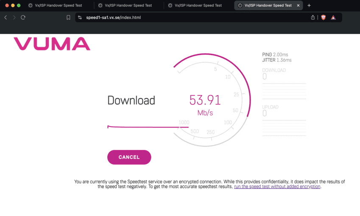This screenshot has height=216, width=360.
Task: Open a new tab with plus button
Action: [x=309, y=6]
